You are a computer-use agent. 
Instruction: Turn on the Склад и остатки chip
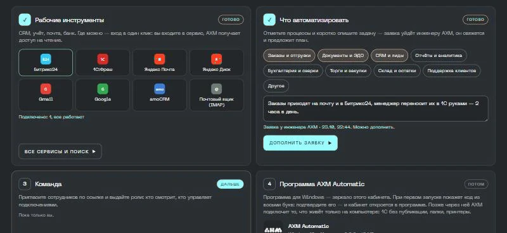pyautogui.click(x=397, y=70)
